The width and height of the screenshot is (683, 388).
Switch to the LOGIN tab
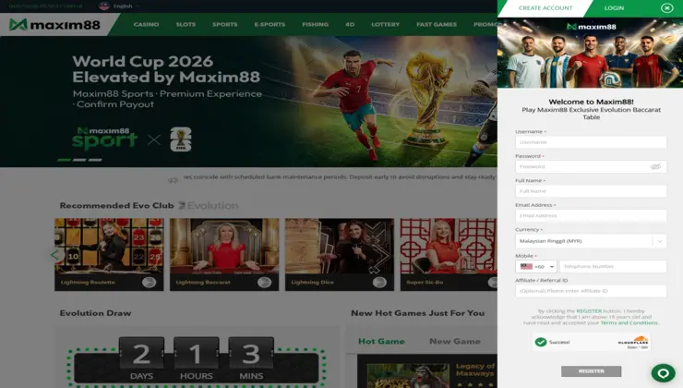614,7
